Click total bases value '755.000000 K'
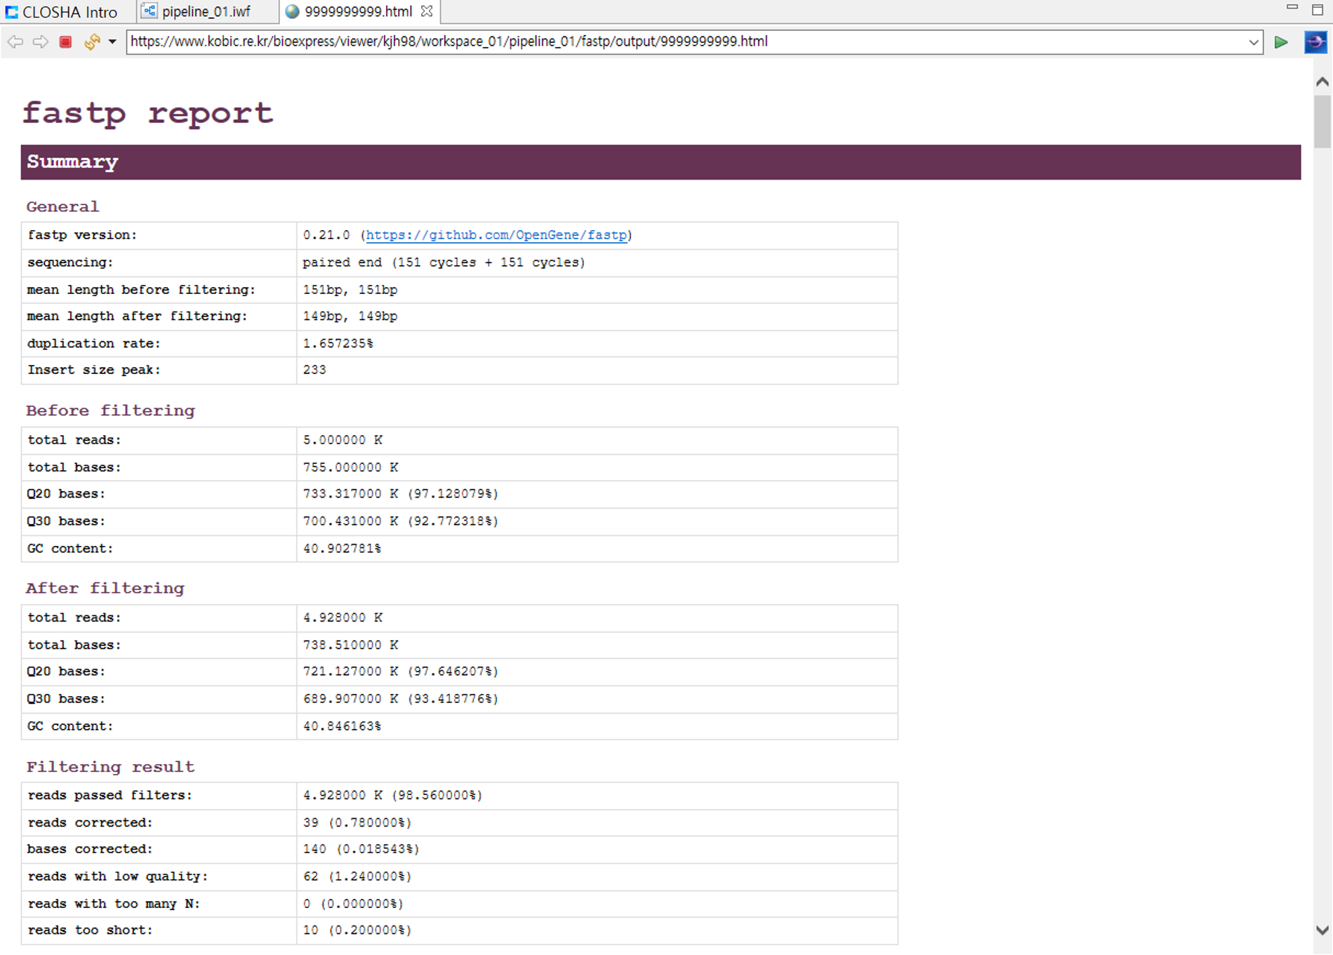Screen dimensions: 1333x955 pos(350,467)
